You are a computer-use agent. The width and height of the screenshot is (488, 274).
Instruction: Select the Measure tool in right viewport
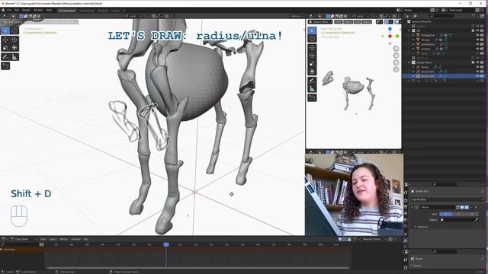pos(312,89)
